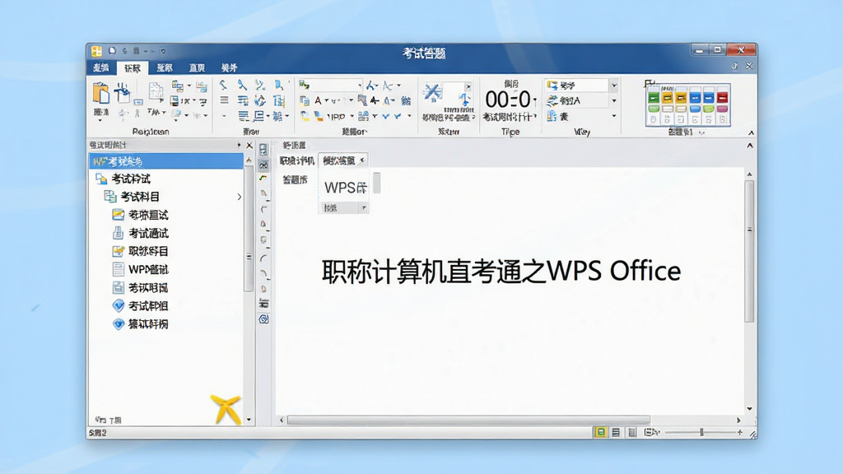Open the first ribbon tab next to logo

pos(100,67)
